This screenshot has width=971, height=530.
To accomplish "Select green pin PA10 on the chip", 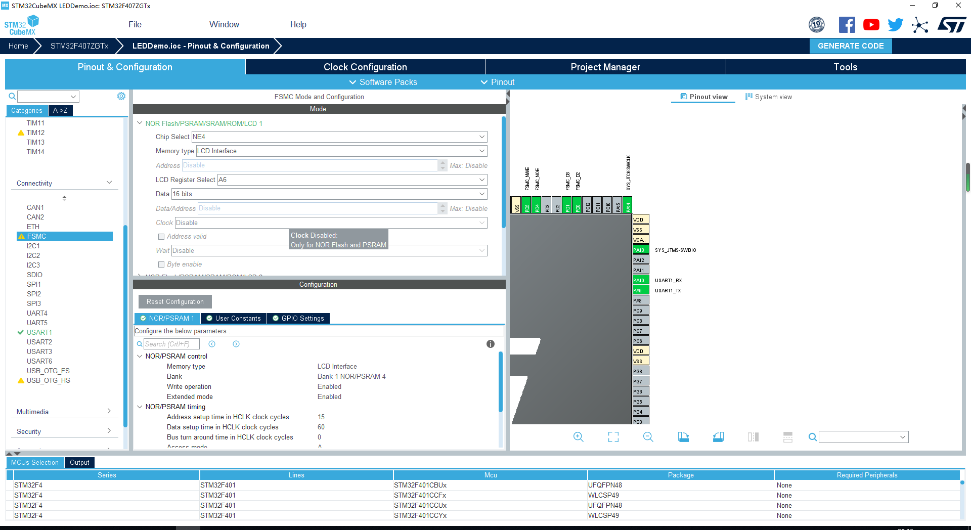I will point(641,280).
